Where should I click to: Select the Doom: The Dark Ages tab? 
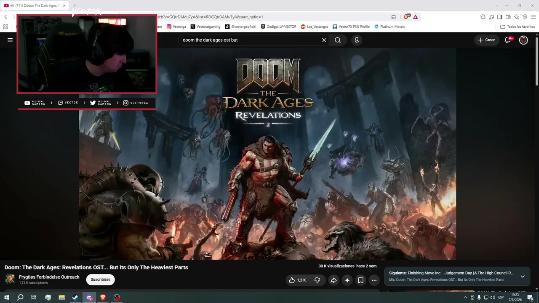(x=35, y=5)
